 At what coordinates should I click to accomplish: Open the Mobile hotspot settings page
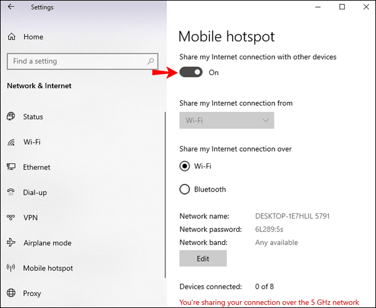click(x=48, y=268)
